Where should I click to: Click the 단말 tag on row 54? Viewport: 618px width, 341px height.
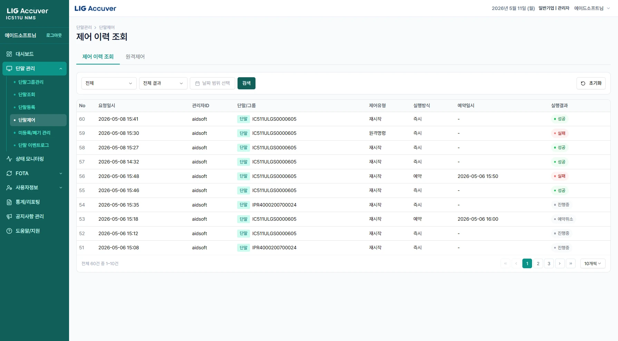pyautogui.click(x=243, y=205)
